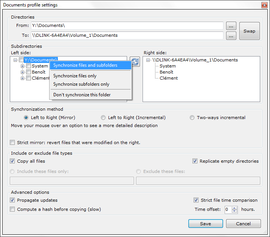
Task: Select Left to Right (Incremental) method
Action: (103, 118)
